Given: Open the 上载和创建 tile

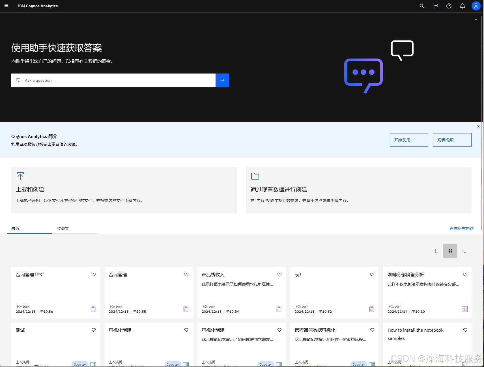Looking at the screenshot, I should tap(124, 190).
